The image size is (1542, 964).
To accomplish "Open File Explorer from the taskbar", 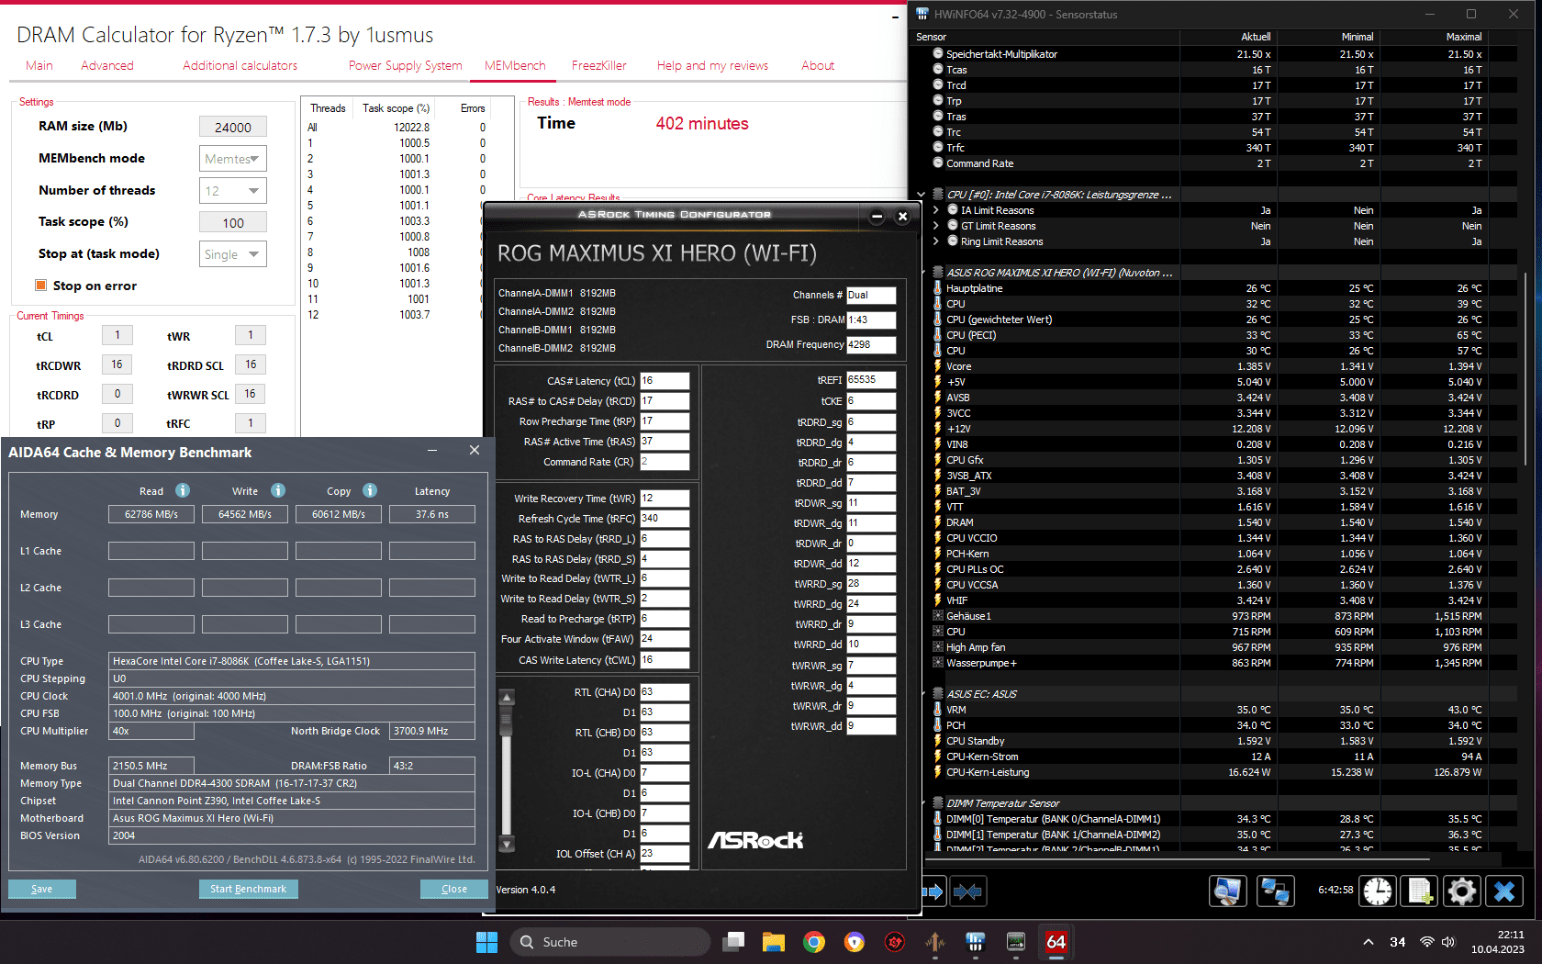I will point(774,942).
